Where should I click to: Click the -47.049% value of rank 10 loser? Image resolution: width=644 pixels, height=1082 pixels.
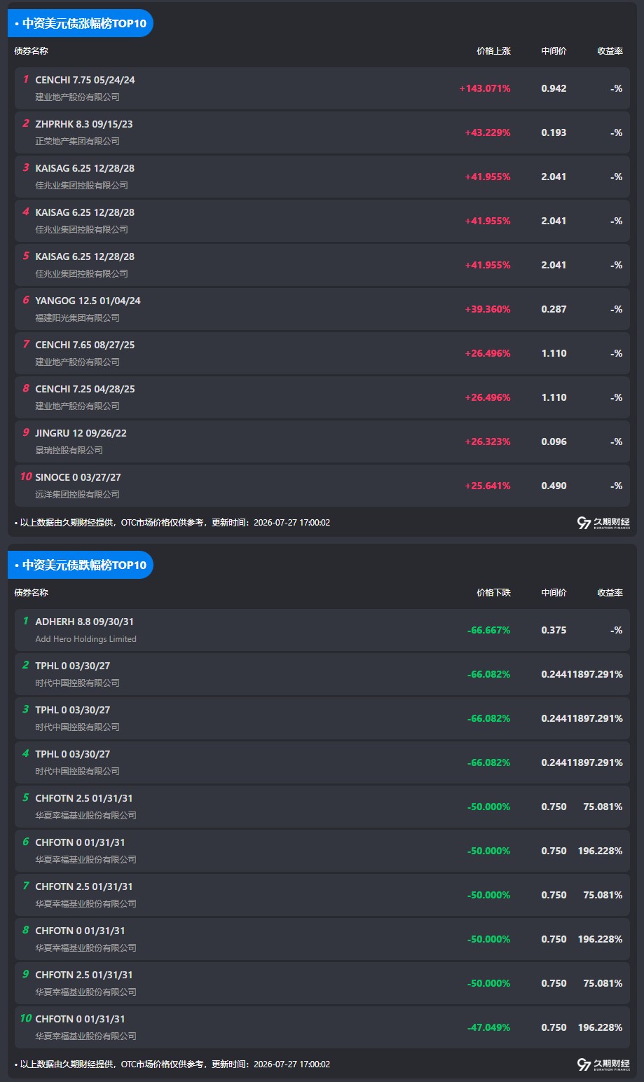tap(489, 1027)
